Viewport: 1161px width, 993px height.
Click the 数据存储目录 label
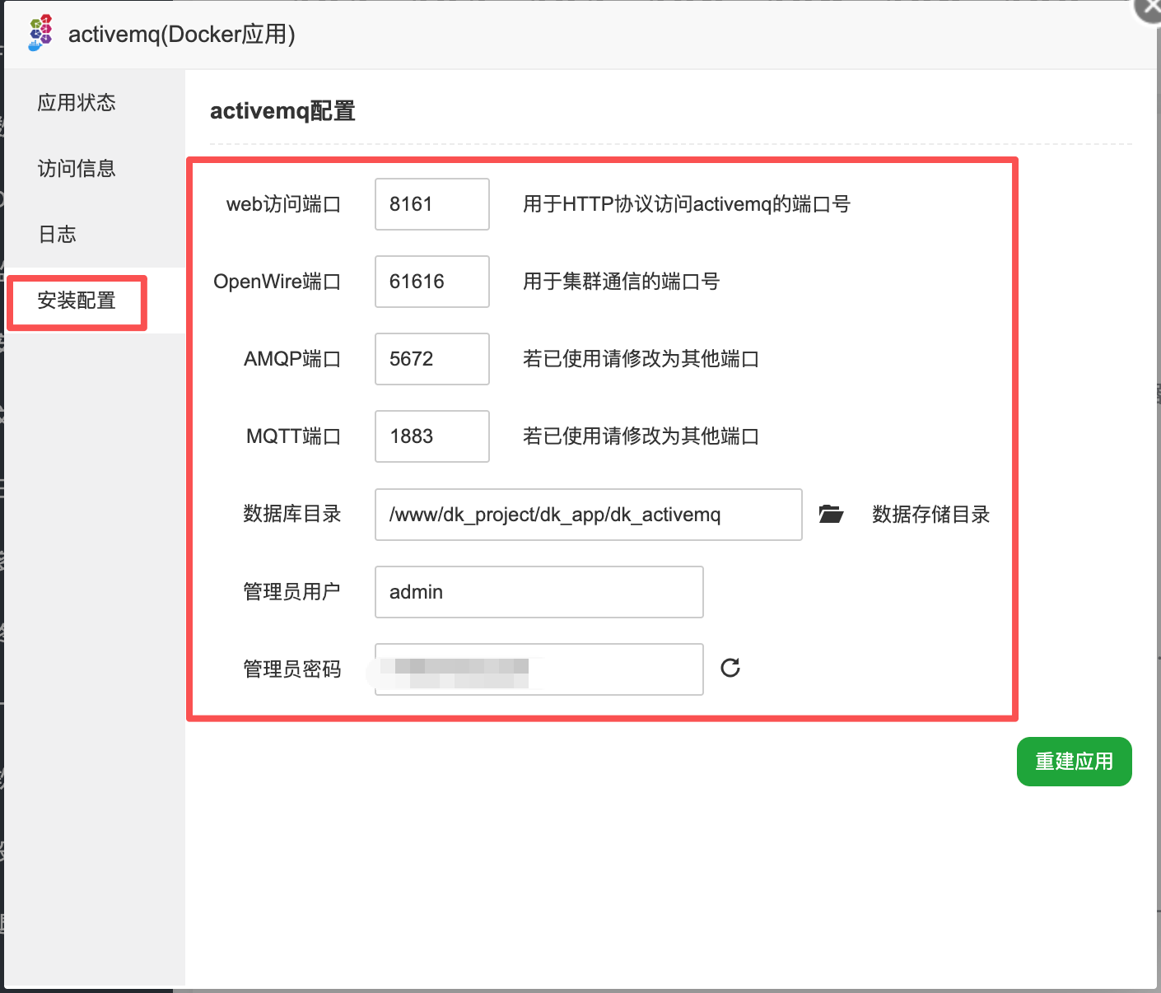pyautogui.click(x=931, y=515)
